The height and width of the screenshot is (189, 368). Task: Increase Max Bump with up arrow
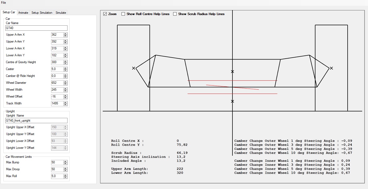click(65, 161)
